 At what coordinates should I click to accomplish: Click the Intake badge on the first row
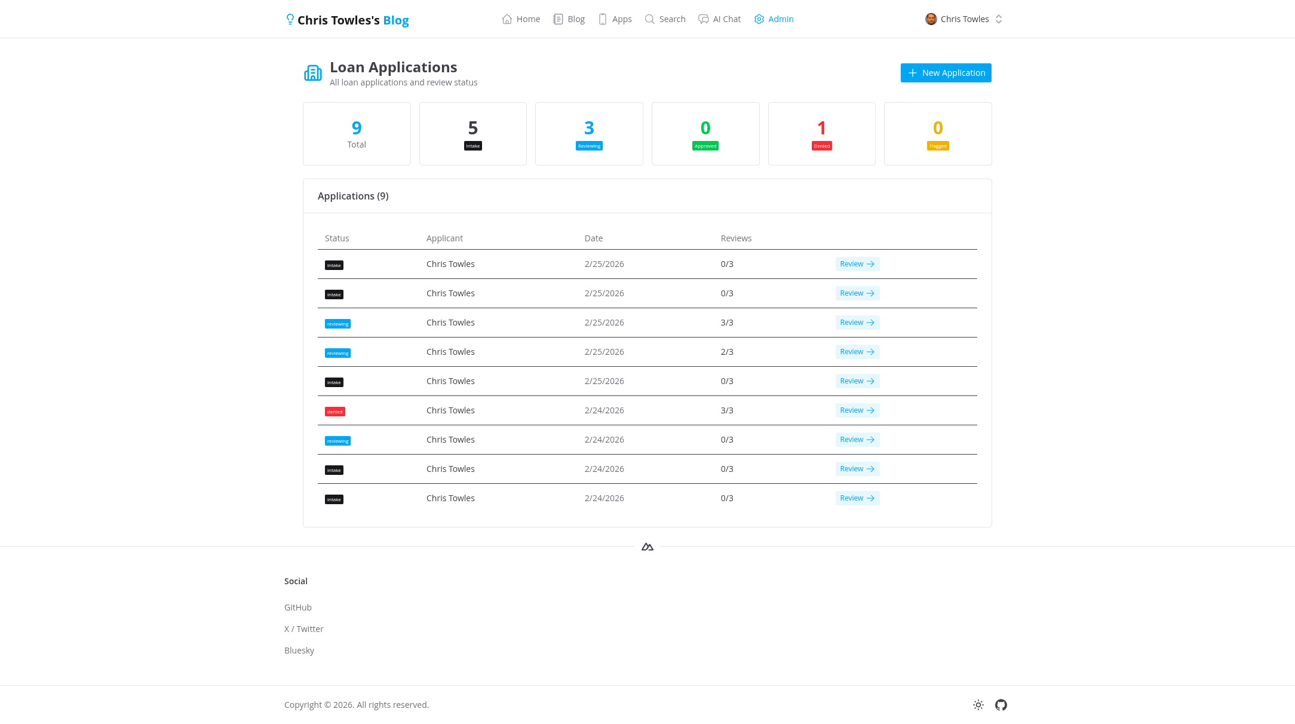click(x=333, y=265)
